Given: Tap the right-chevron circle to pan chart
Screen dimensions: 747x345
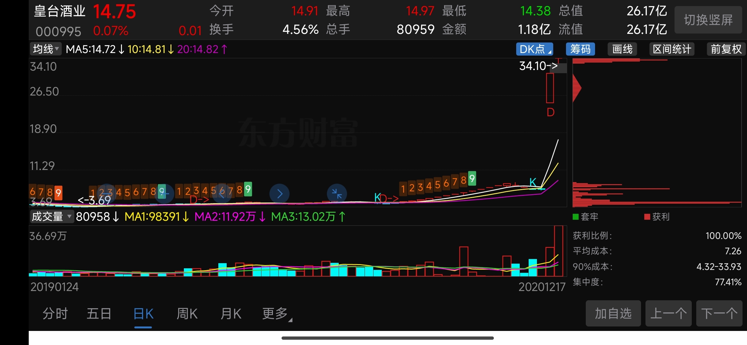Looking at the screenshot, I should tap(279, 194).
